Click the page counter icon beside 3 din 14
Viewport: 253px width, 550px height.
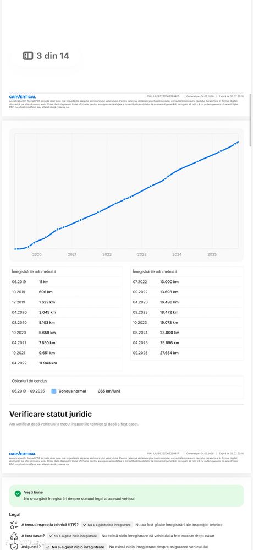(x=28, y=56)
